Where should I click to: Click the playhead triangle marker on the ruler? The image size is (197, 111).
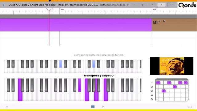[x=49, y=9]
